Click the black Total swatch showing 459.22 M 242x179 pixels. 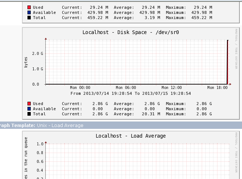coord(29,18)
